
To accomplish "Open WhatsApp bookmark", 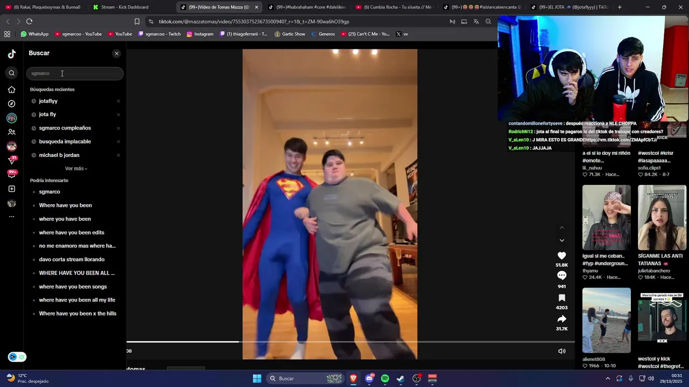I will point(34,34).
